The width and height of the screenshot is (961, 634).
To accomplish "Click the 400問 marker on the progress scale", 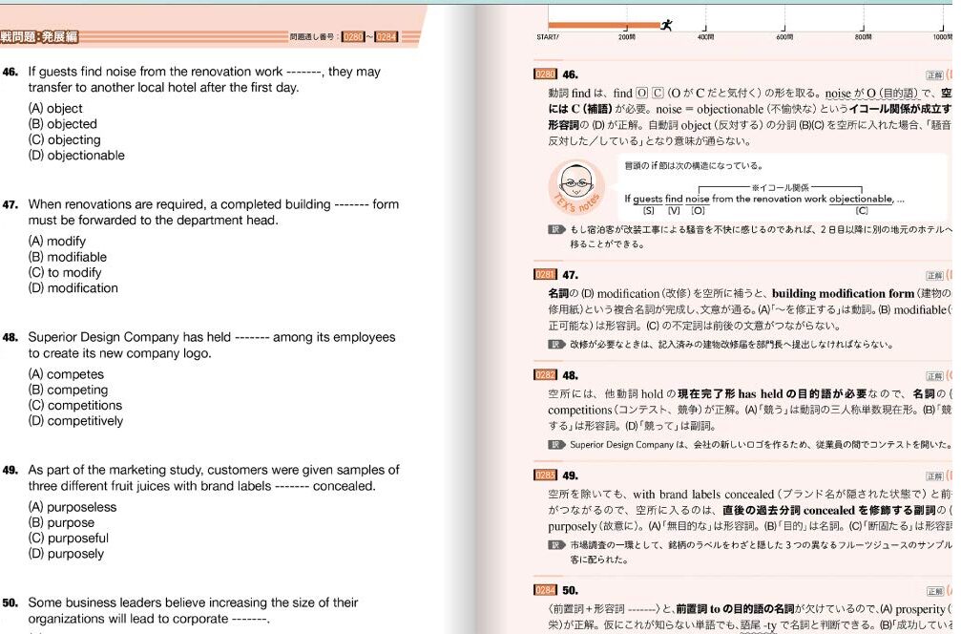I will pos(705,37).
